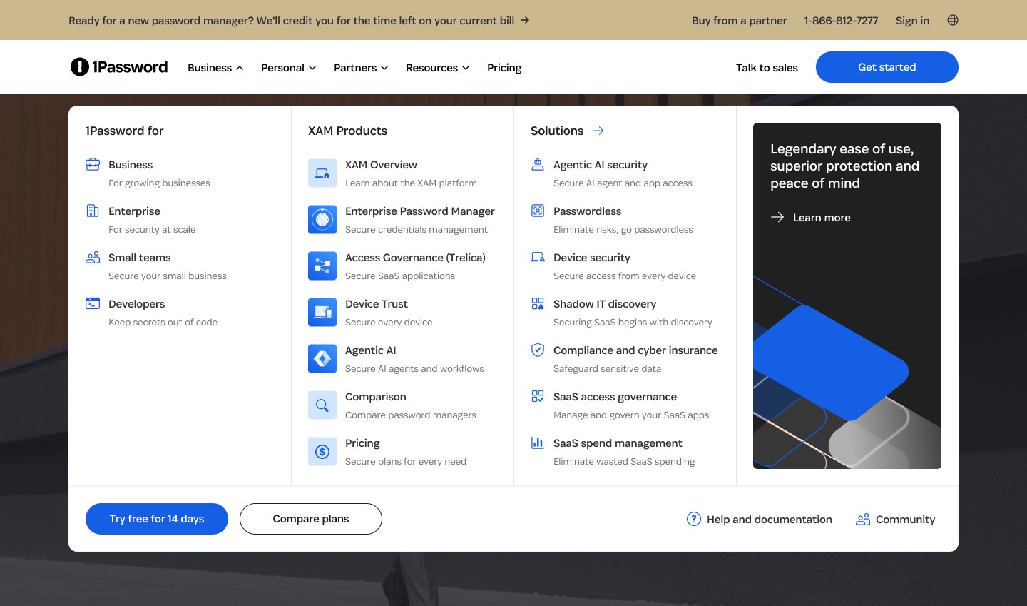Click Try free for 14 days

coord(157,519)
